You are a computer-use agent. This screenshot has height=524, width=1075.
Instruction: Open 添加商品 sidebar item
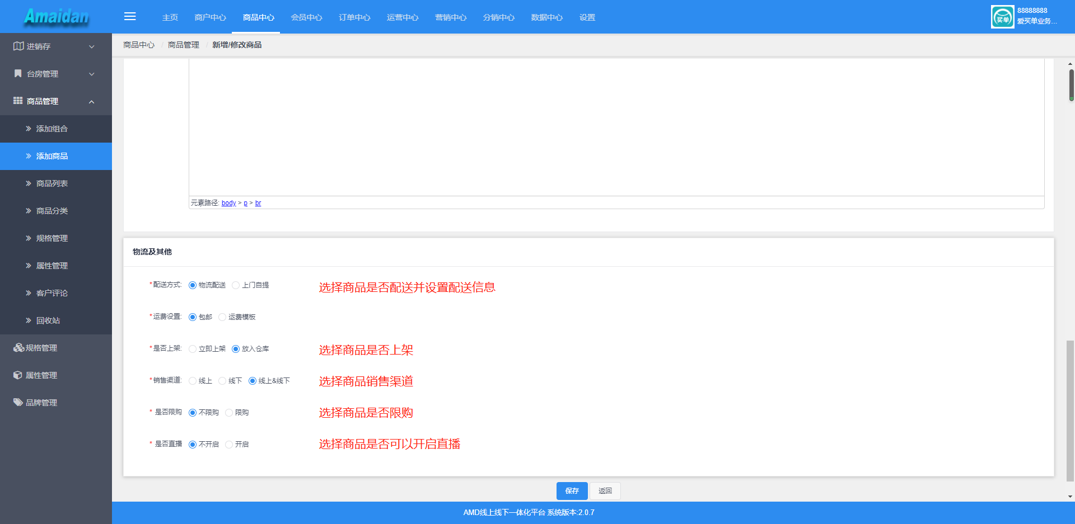pyautogui.click(x=56, y=156)
